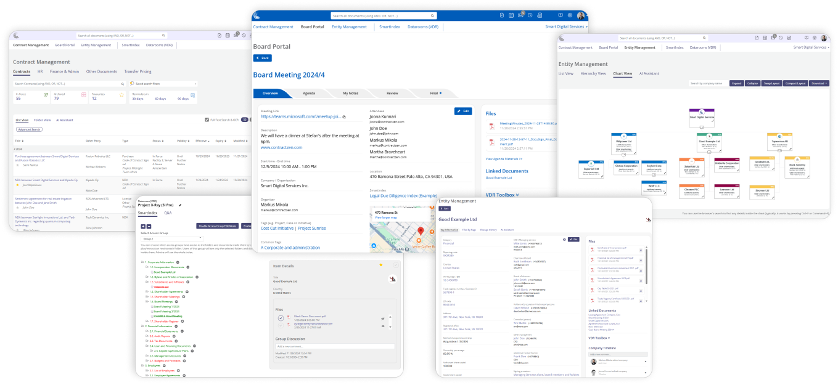Screen dimensions: 838x385
Task: Select the Review tab of Board Meeting
Action: point(392,93)
